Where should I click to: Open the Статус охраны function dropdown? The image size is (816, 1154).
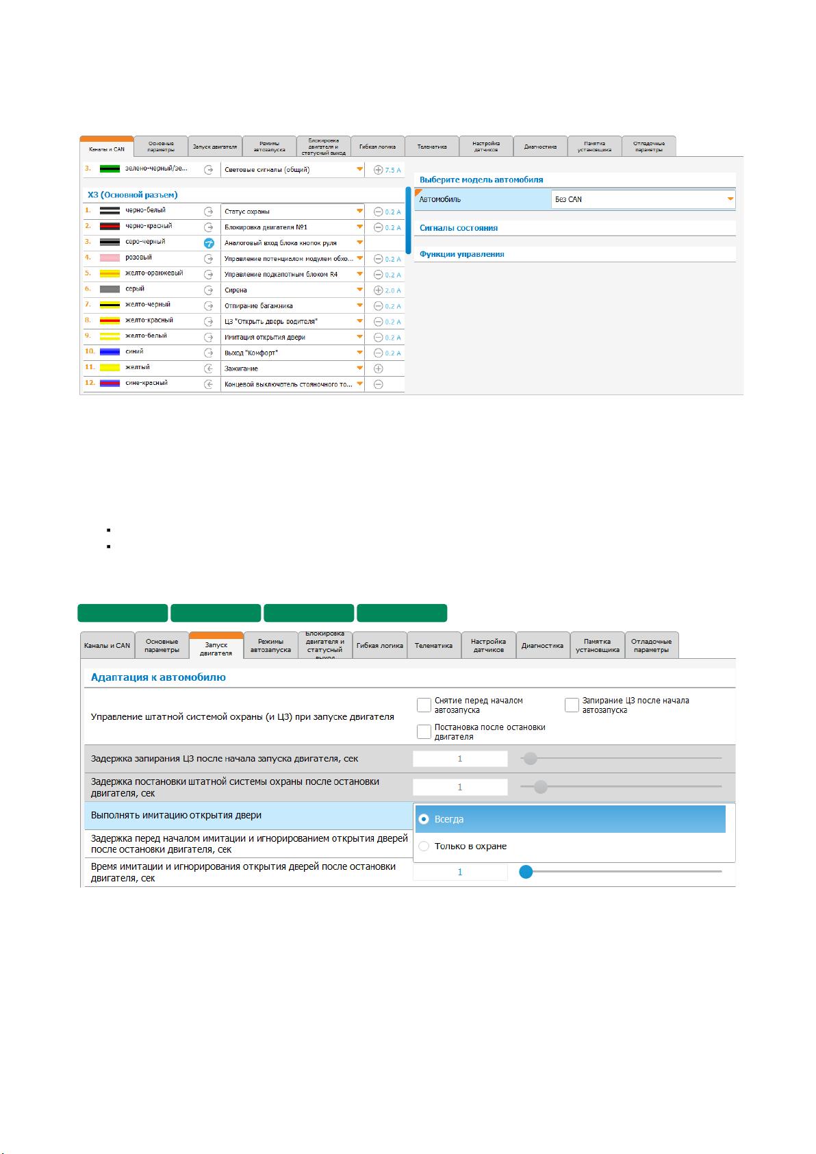(x=292, y=212)
